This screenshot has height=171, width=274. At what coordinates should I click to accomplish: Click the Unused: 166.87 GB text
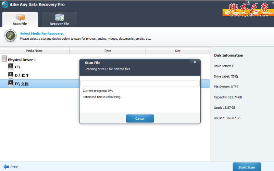pos(227,118)
